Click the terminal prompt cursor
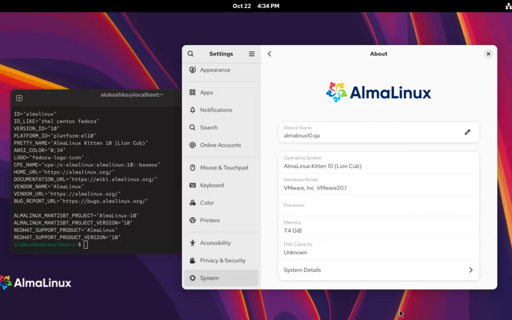 86,245
